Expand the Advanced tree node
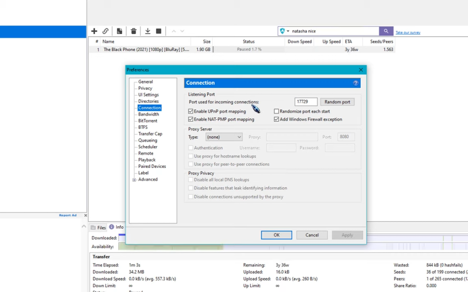 [134, 180]
